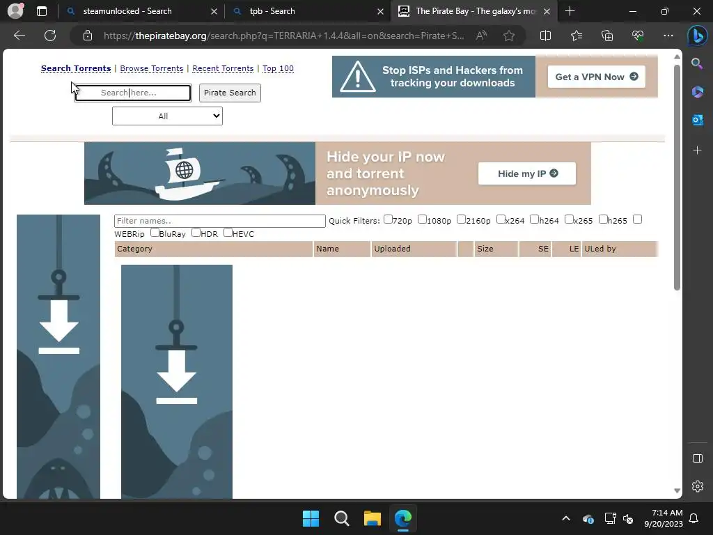Close the steamunlocked tab
713x535 pixels.
pyautogui.click(x=214, y=12)
